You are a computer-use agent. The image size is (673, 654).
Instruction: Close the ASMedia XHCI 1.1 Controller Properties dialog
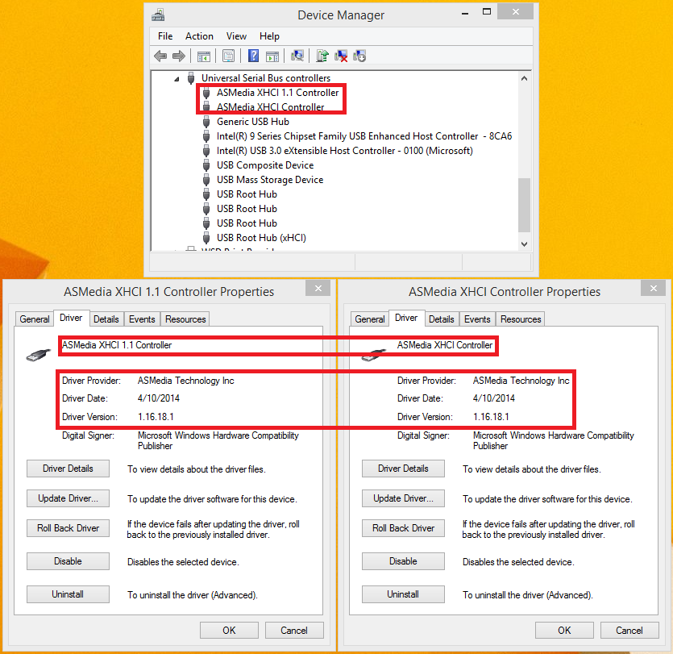pos(318,288)
